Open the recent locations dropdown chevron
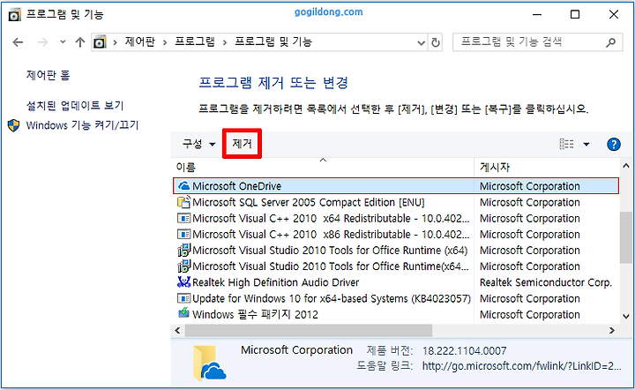635x390 pixels. pyautogui.click(x=63, y=41)
